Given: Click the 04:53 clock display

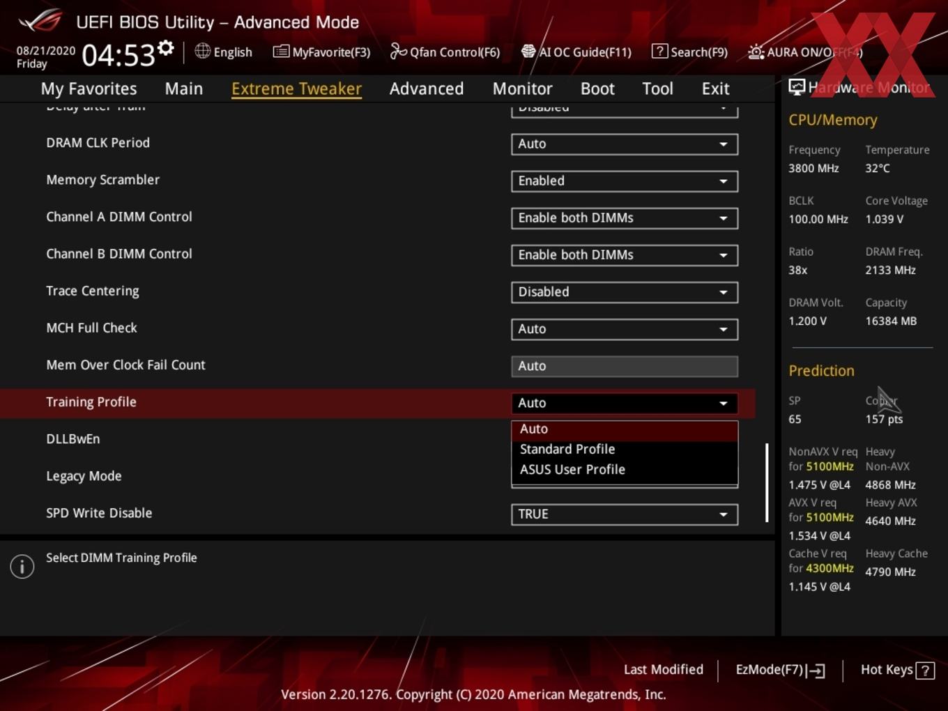Looking at the screenshot, I should tap(118, 55).
